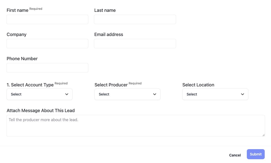
Task: Focus the Phone Number input box
Action: click(47, 68)
